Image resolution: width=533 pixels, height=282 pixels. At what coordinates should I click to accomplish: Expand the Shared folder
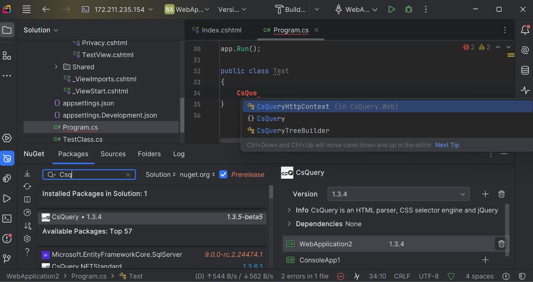(56, 67)
